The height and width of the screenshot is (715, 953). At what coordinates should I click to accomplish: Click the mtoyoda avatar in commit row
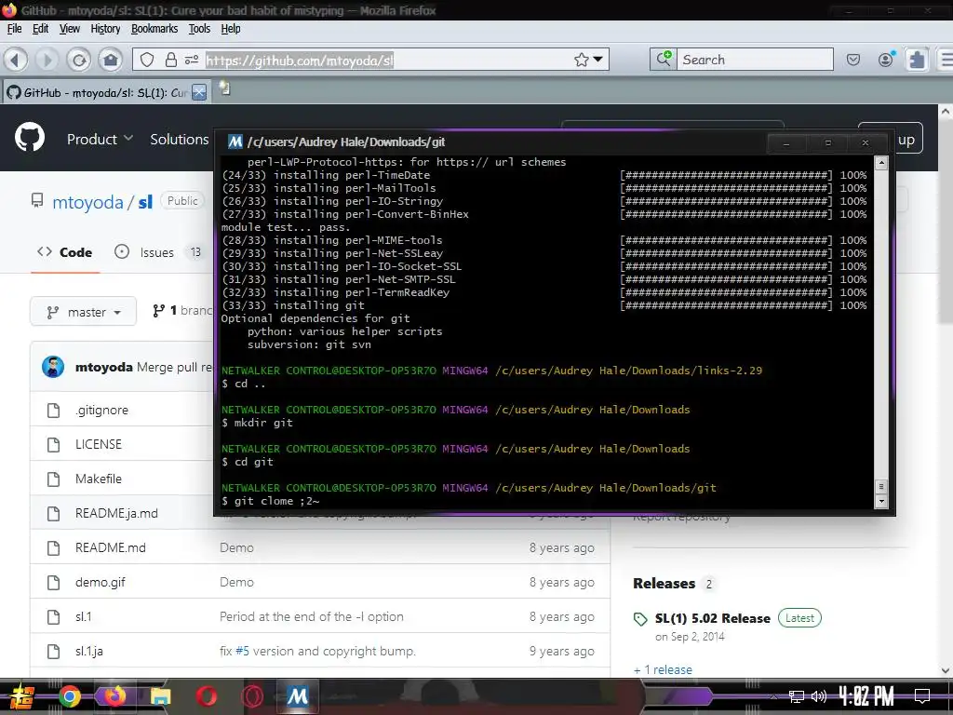[53, 367]
